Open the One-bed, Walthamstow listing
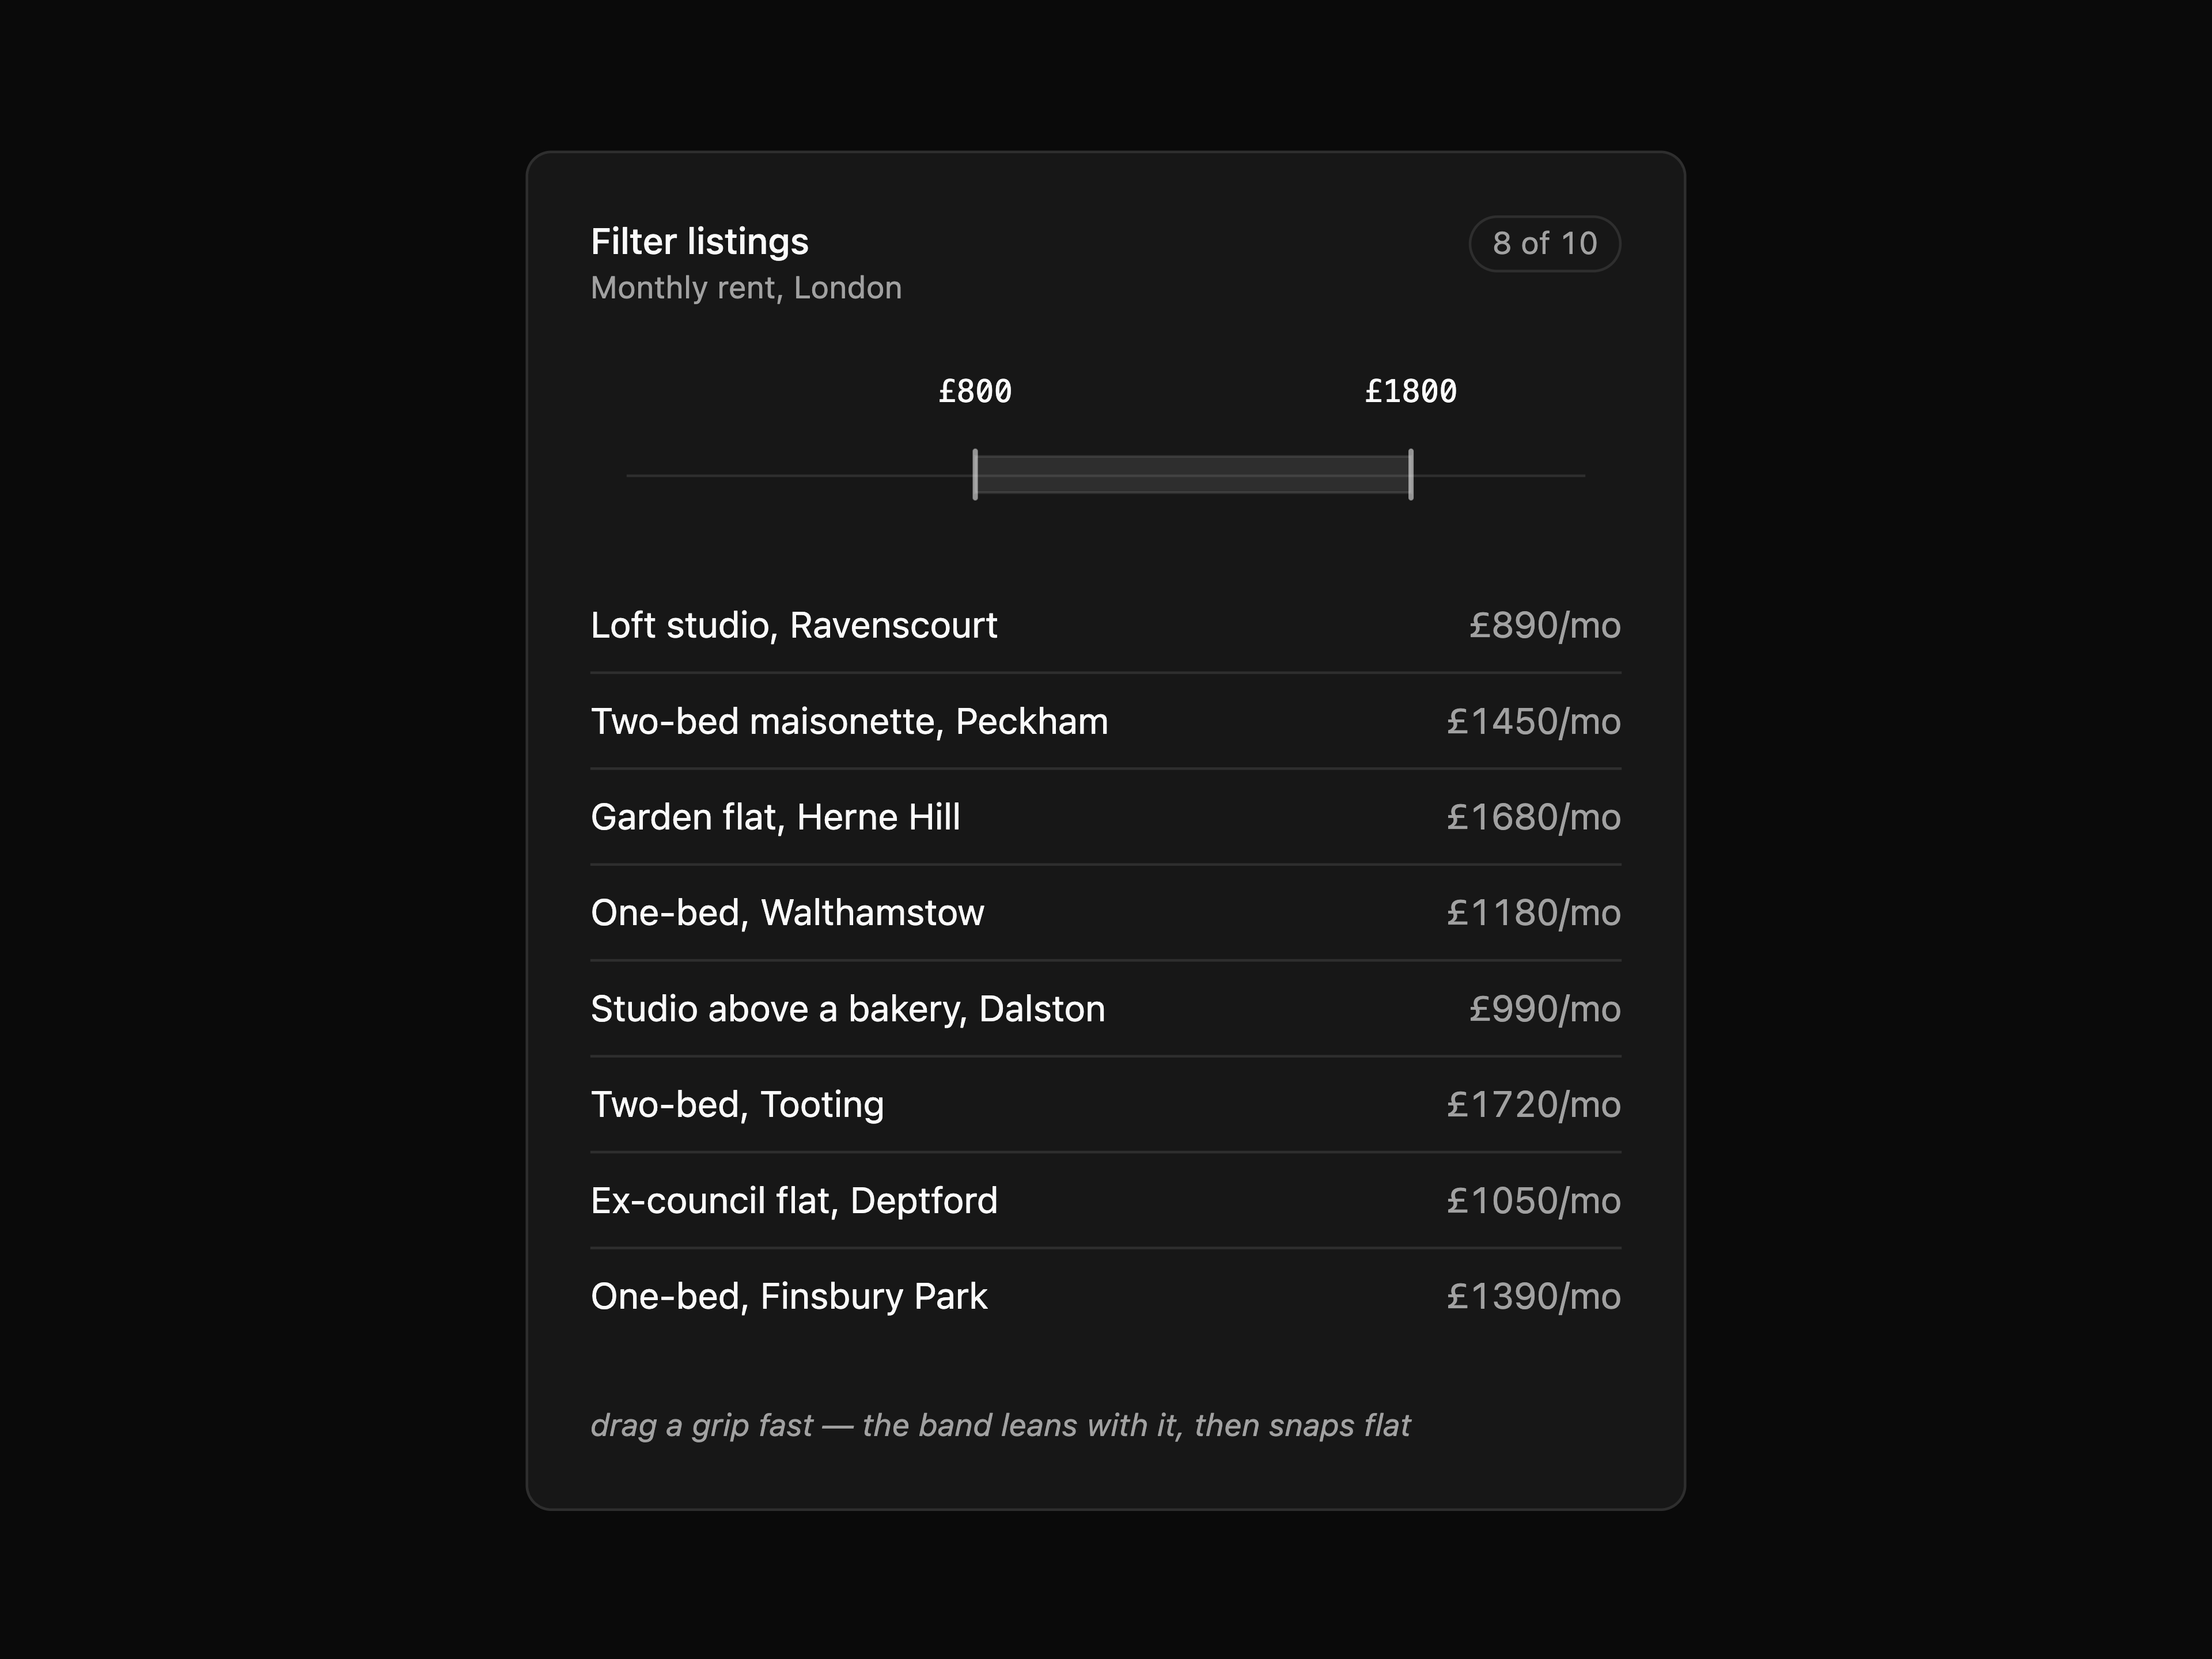The image size is (2212, 1659). click(x=1105, y=913)
